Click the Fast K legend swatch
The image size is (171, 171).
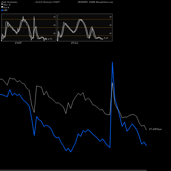coord(2,7)
